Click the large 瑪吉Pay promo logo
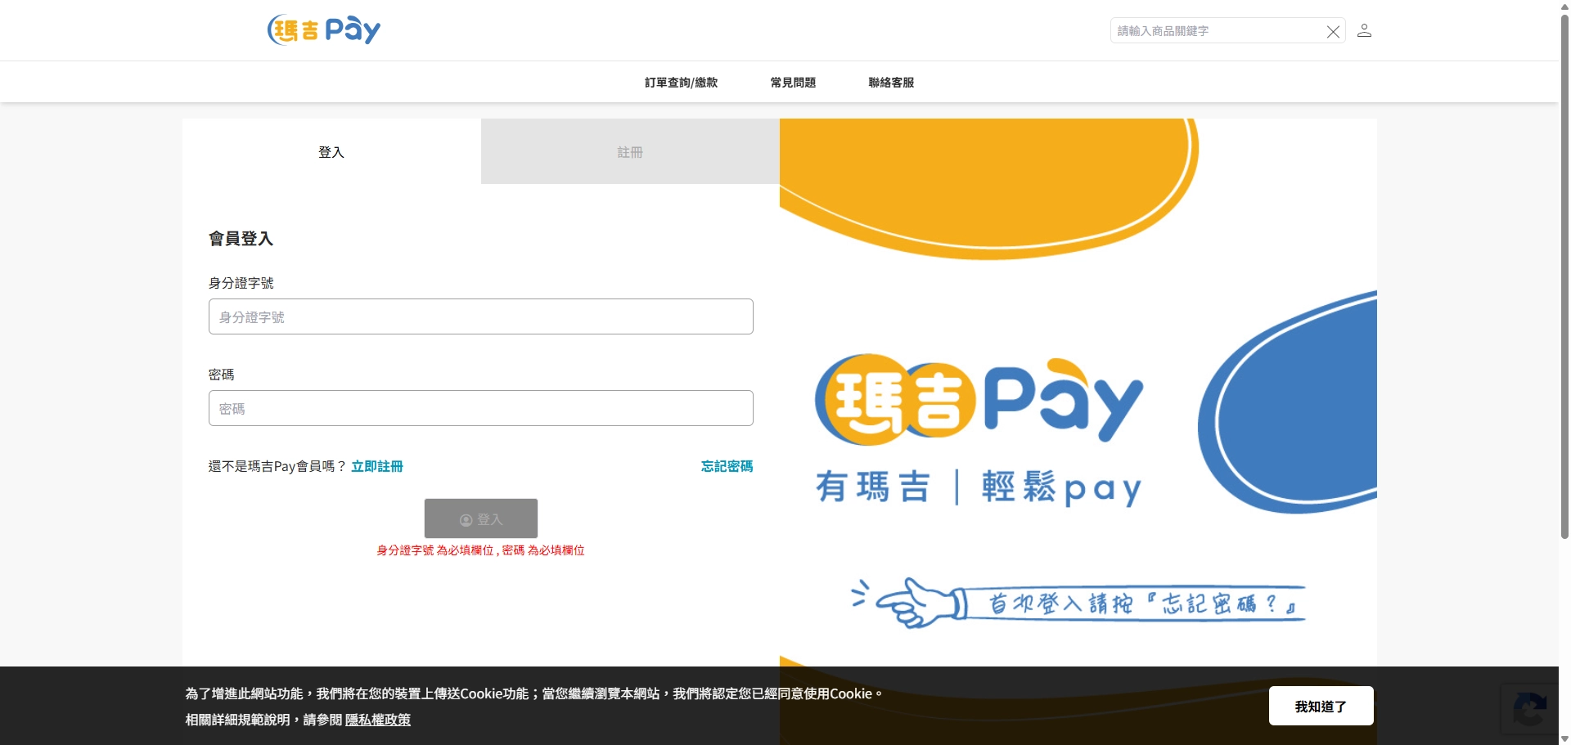1571x745 pixels. pos(979,400)
